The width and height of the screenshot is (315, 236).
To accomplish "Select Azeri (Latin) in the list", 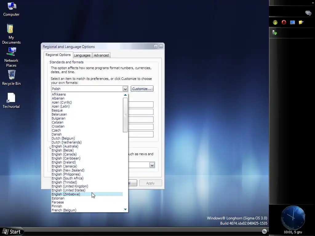I will [87, 106].
